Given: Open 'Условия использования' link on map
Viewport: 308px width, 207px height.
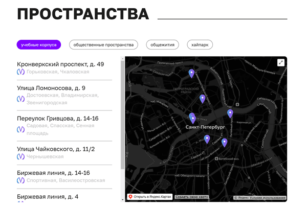Looking at the screenshot, I should pyautogui.click(x=268, y=197).
